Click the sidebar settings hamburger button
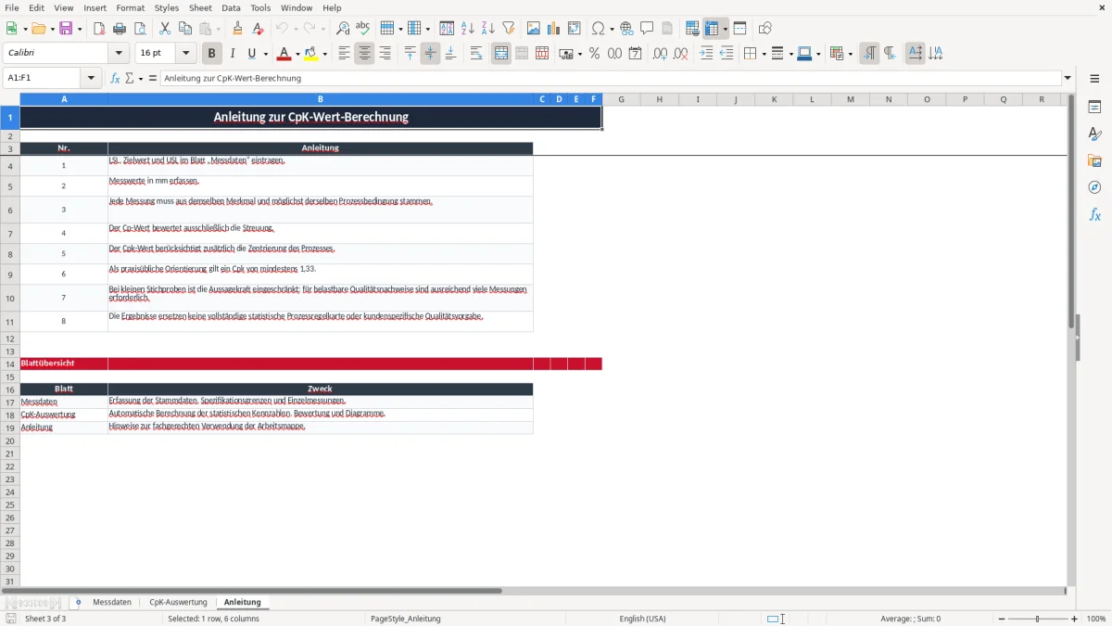Screen dimensions: 1112x626 click(x=1094, y=79)
